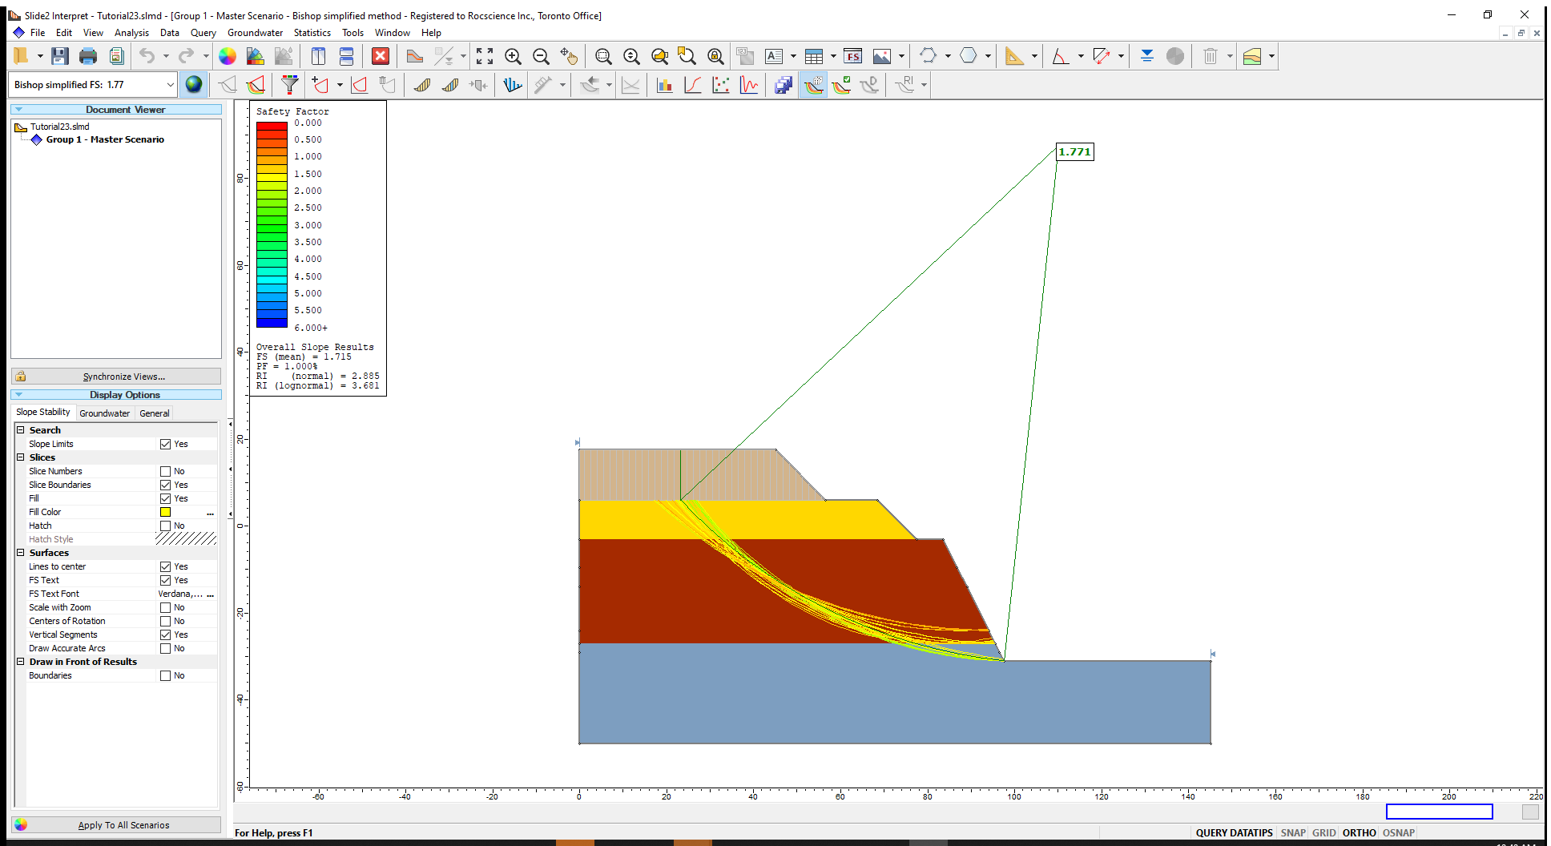Click the filter surfaces funnel icon
The image size is (1551, 846).
[290, 85]
